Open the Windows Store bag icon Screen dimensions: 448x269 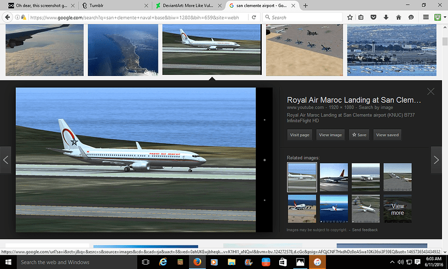283,262
